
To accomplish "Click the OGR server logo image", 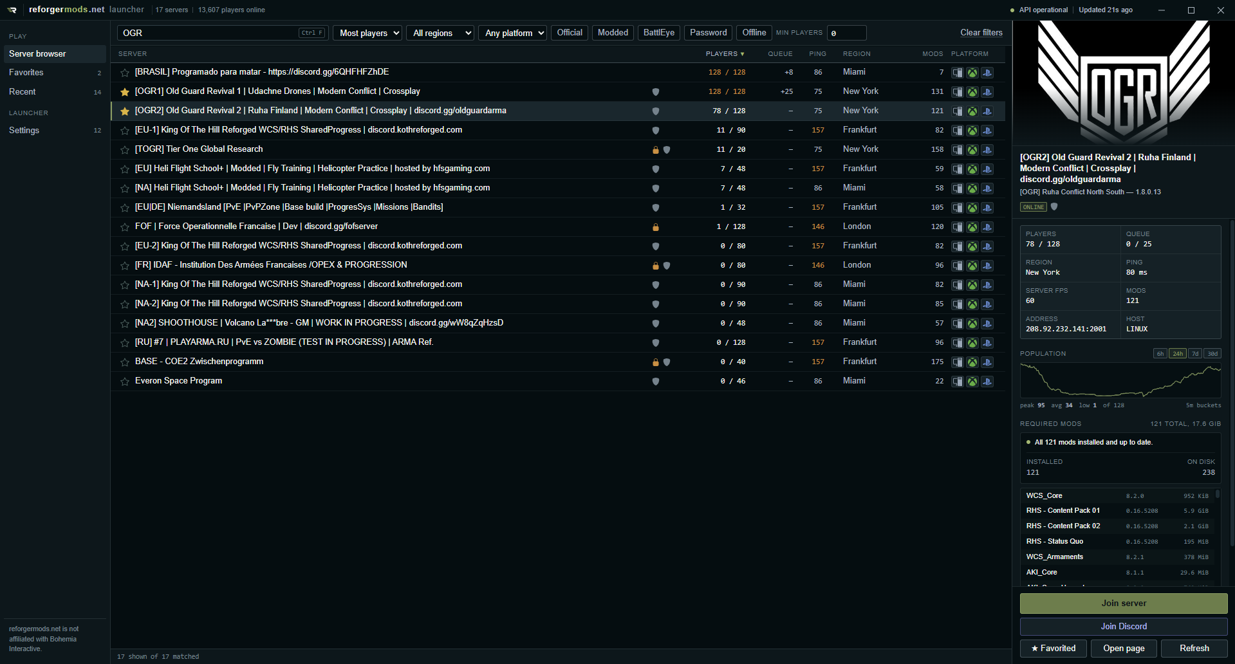I will click(x=1124, y=82).
